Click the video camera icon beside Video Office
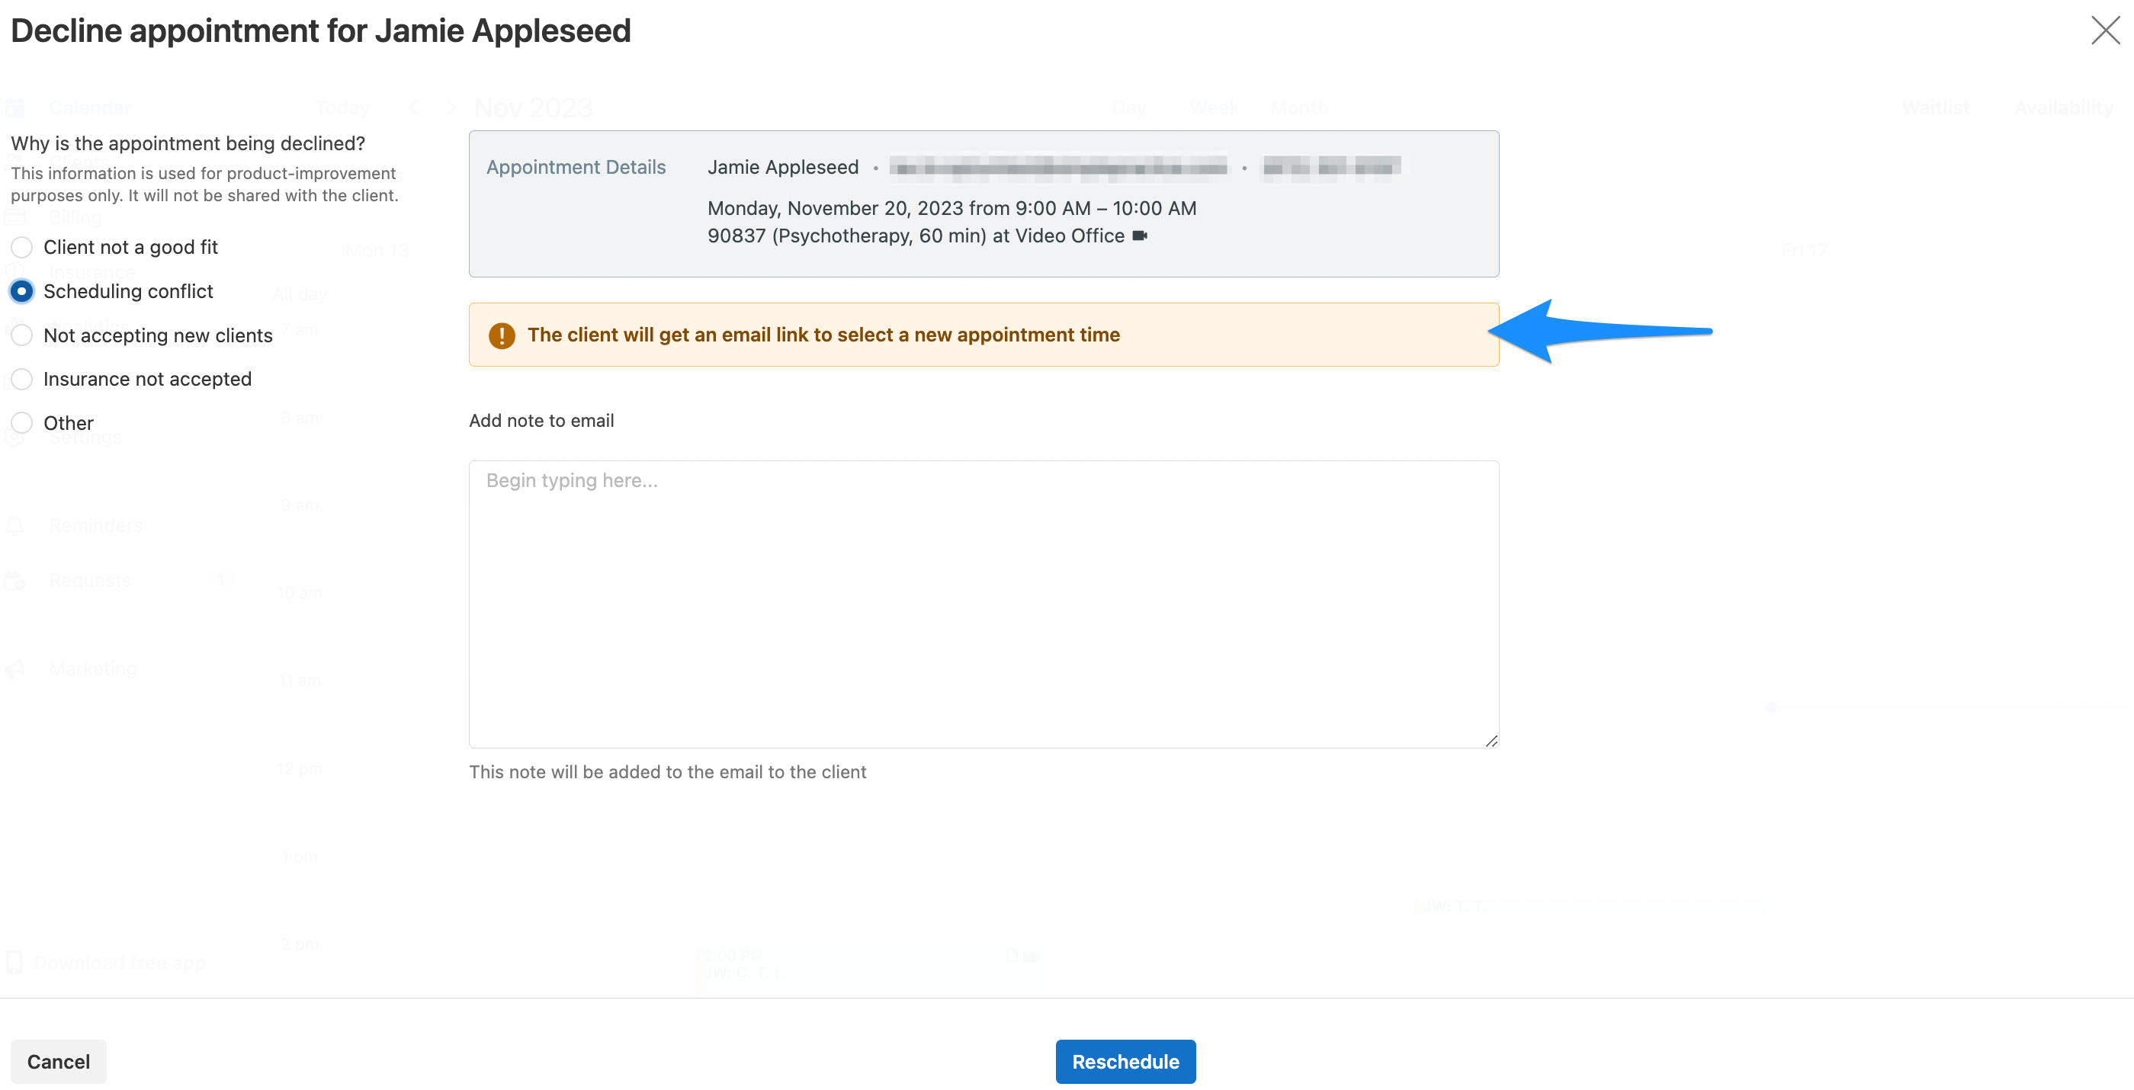The height and width of the screenshot is (1090, 2134). tap(1141, 236)
